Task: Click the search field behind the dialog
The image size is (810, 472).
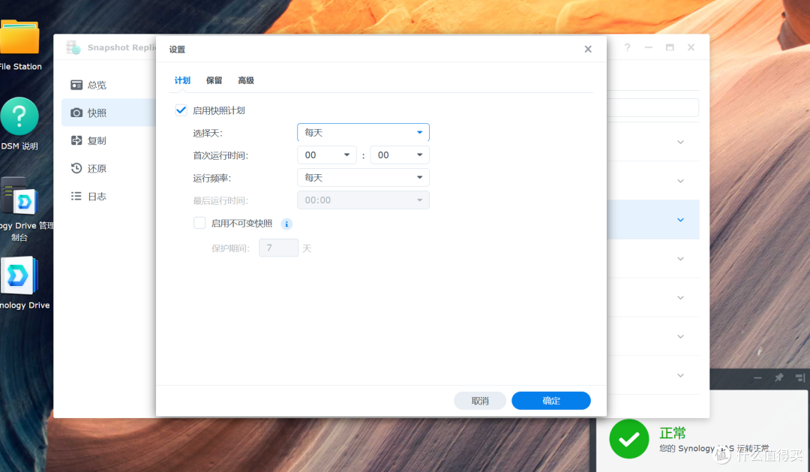Action: tap(652, 107)
